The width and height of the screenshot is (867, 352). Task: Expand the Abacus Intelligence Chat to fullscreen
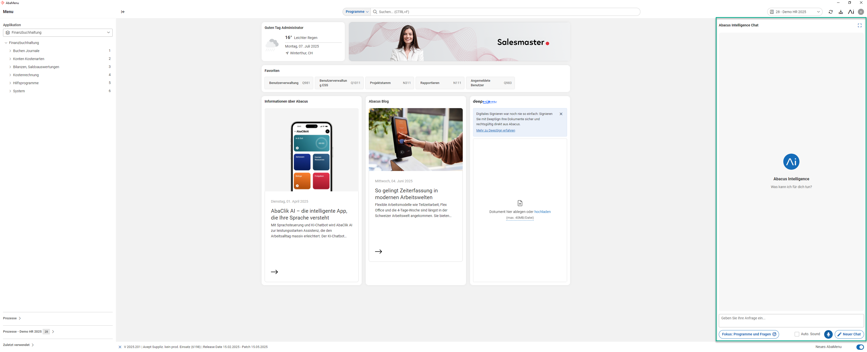point(859,25)
